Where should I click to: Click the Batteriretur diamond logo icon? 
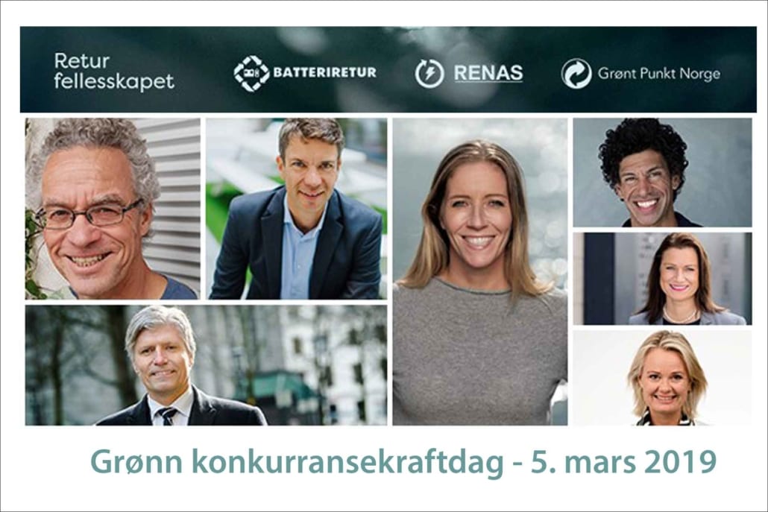point(251,74)
